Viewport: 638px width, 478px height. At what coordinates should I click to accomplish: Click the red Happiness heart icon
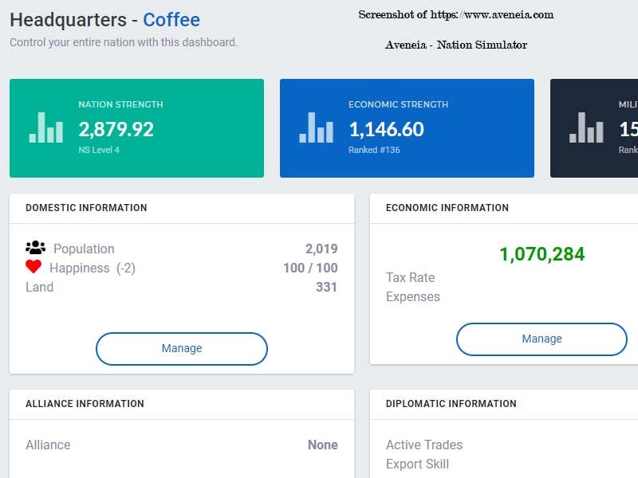click(33, 268)
